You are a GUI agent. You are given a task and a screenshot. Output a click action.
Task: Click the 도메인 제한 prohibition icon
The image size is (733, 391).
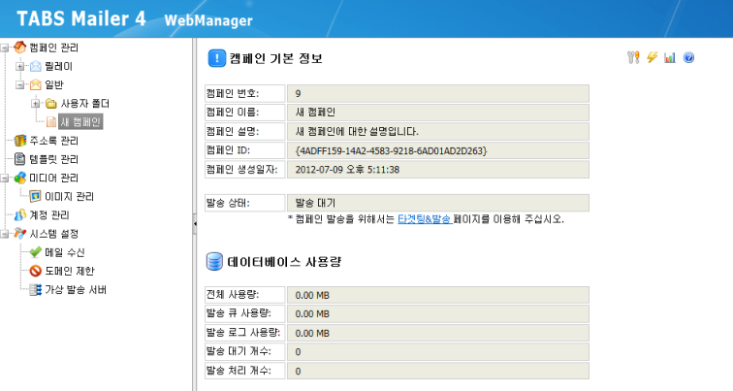pyautogui.click(x=36, y=272)
